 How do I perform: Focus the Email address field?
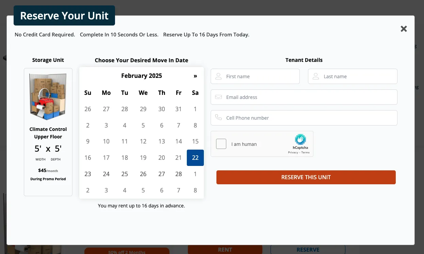pos(304,97)
